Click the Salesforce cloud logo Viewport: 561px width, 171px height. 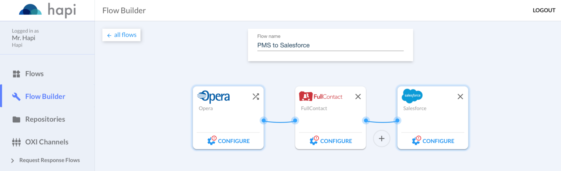tap(412, 96)
